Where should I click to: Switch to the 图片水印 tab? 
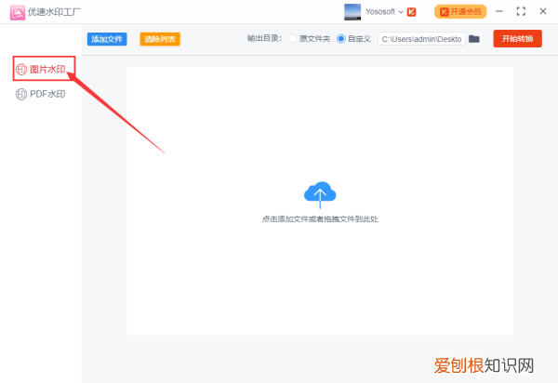[41, 69]
